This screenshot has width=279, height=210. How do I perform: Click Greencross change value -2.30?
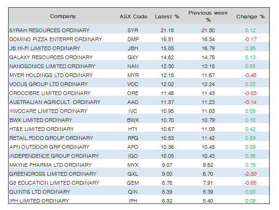coord(250,174)
